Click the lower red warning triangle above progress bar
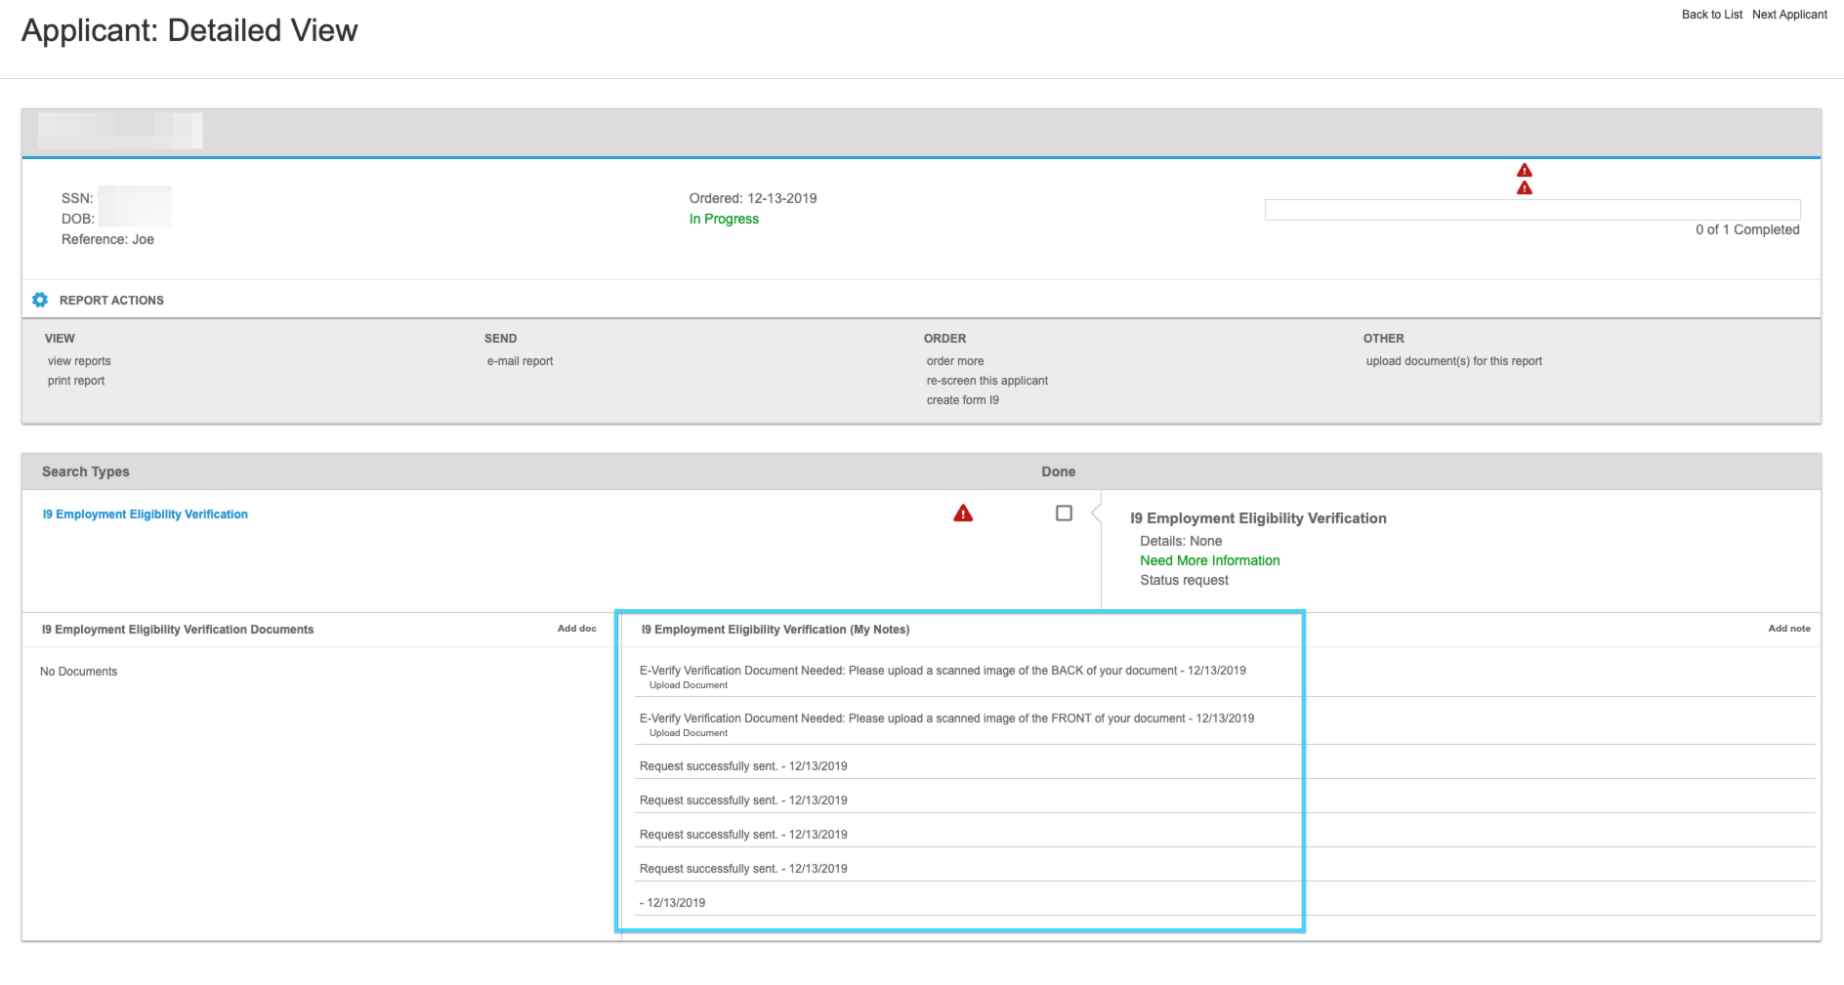This screenshot has width=1844, height=985. point(1525,187)
